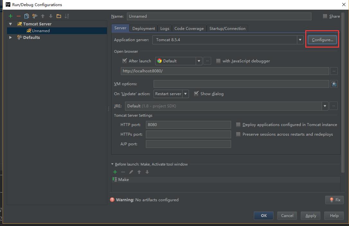
Task: Copy the selected configuration
Action: (x=26, y=16)
